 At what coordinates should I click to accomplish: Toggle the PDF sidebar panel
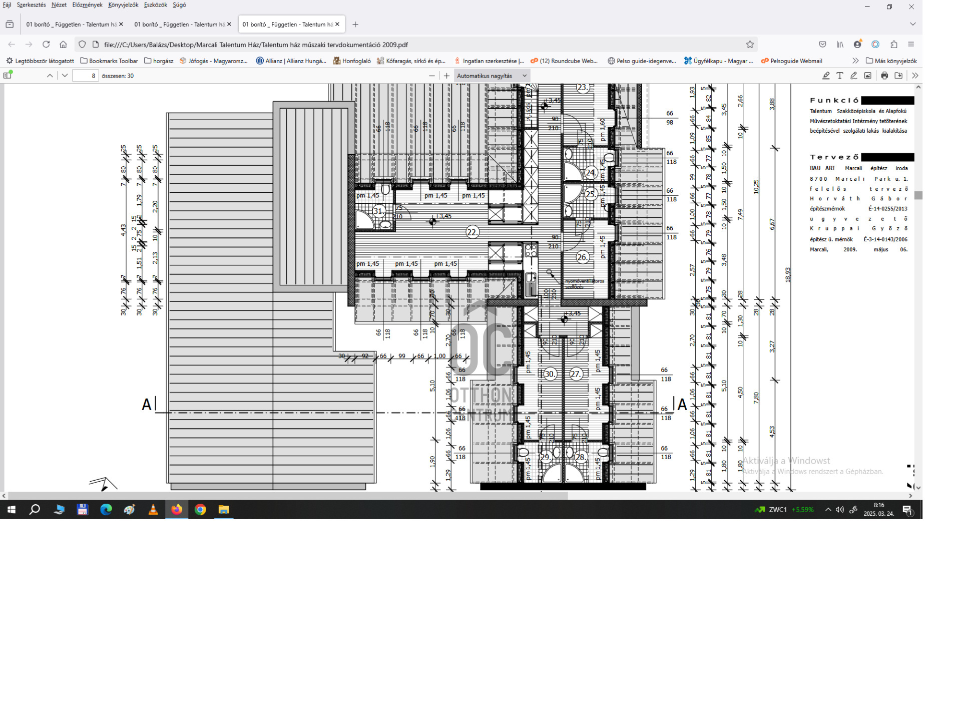pos(8,76)
